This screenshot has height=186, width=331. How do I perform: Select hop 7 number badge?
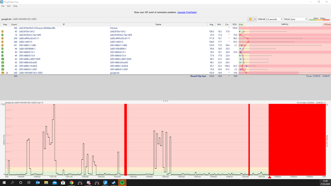(3, 49)
